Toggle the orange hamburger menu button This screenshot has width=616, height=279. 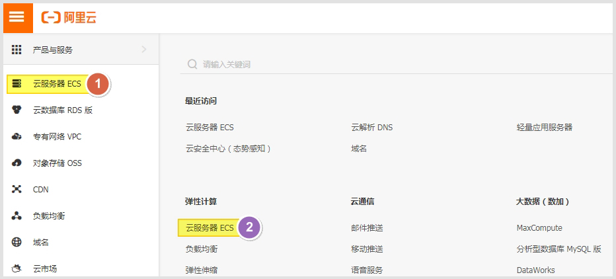[x=18, y=18]
